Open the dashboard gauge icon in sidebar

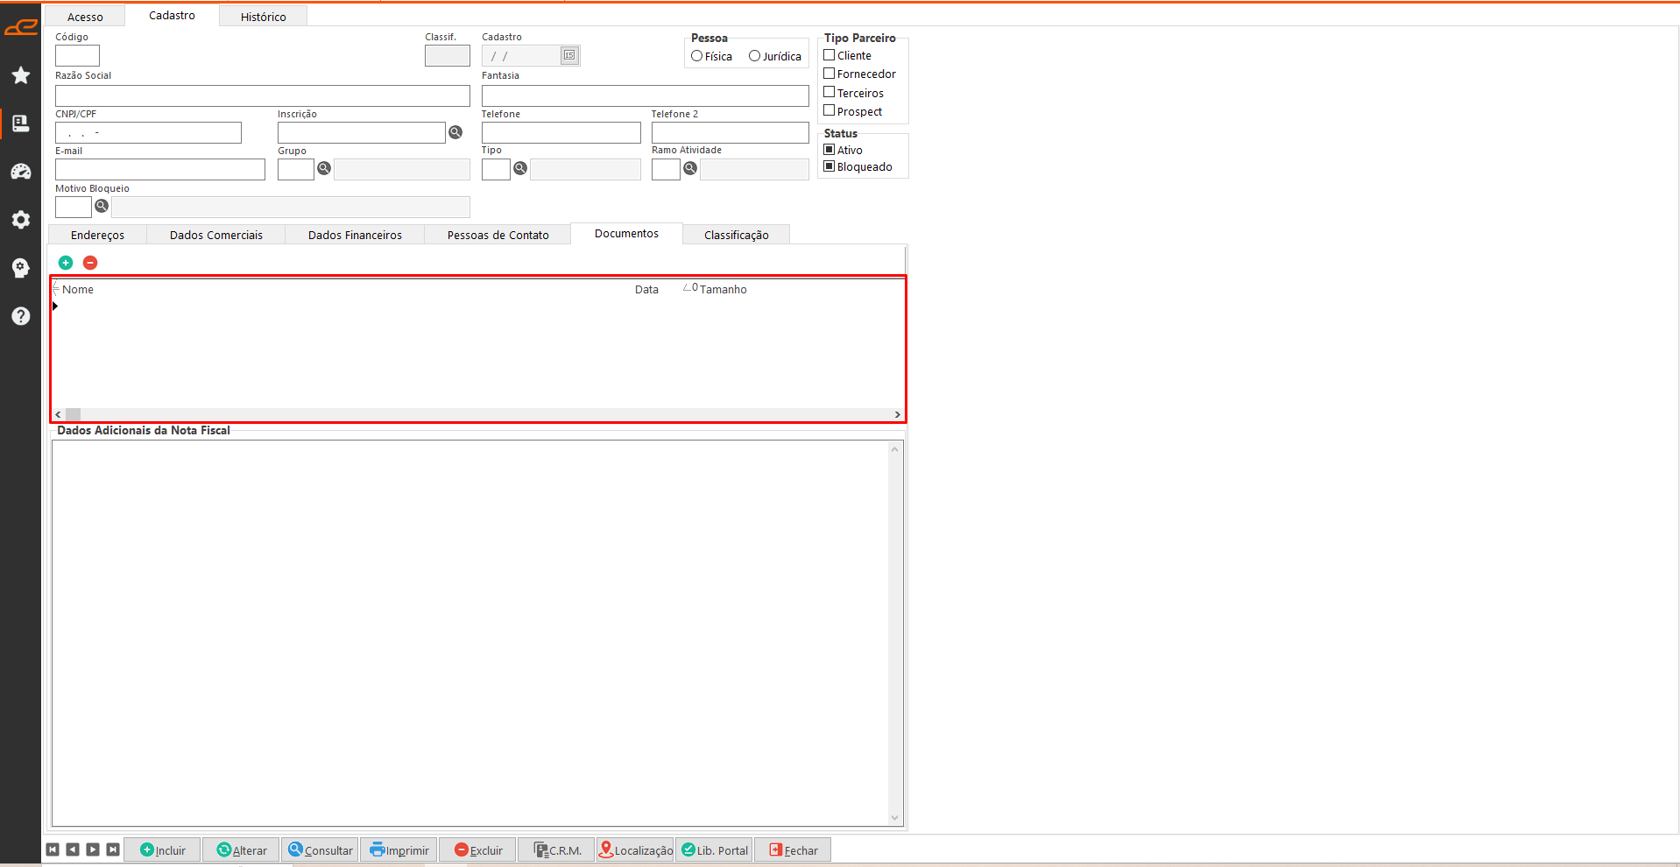[x=21, y=172]
